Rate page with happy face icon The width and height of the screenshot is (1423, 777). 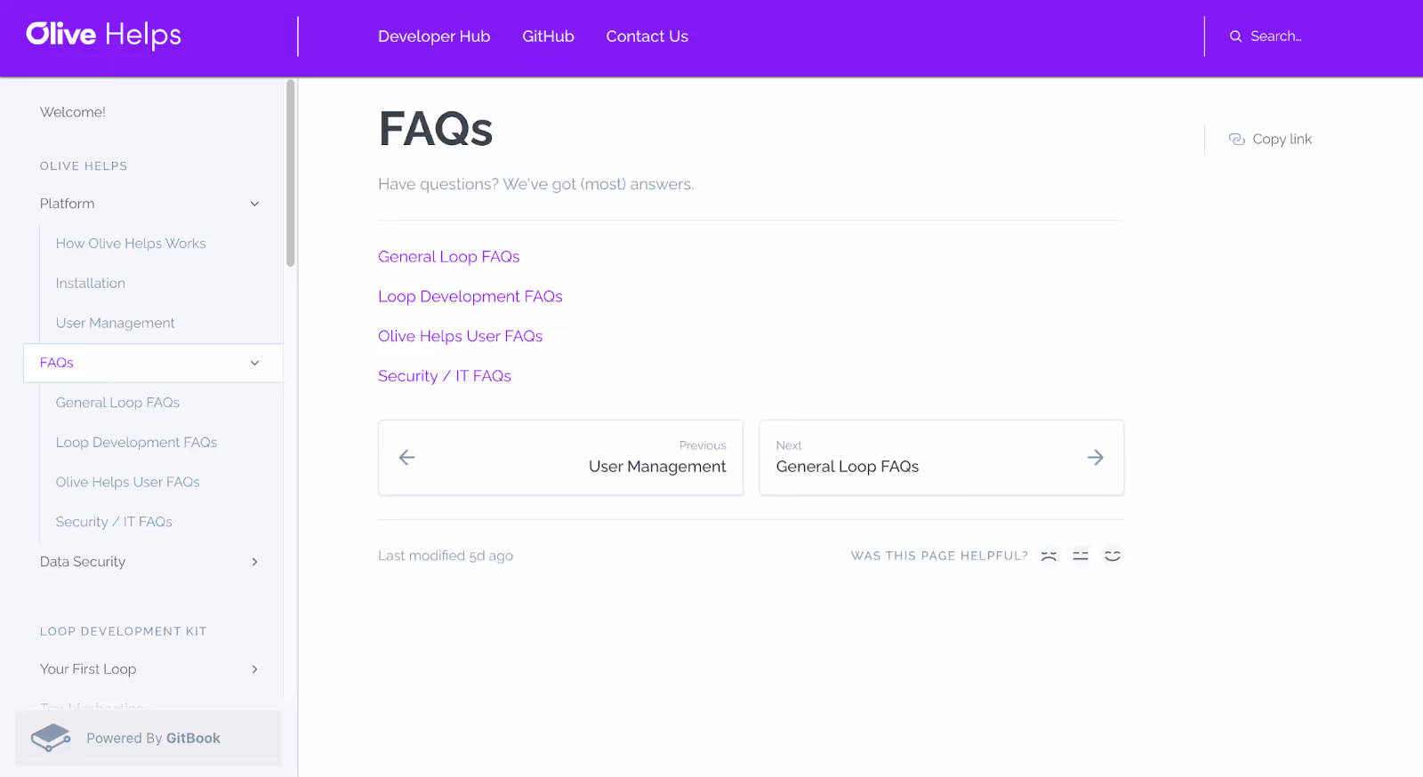click(x=1113, y=556)
